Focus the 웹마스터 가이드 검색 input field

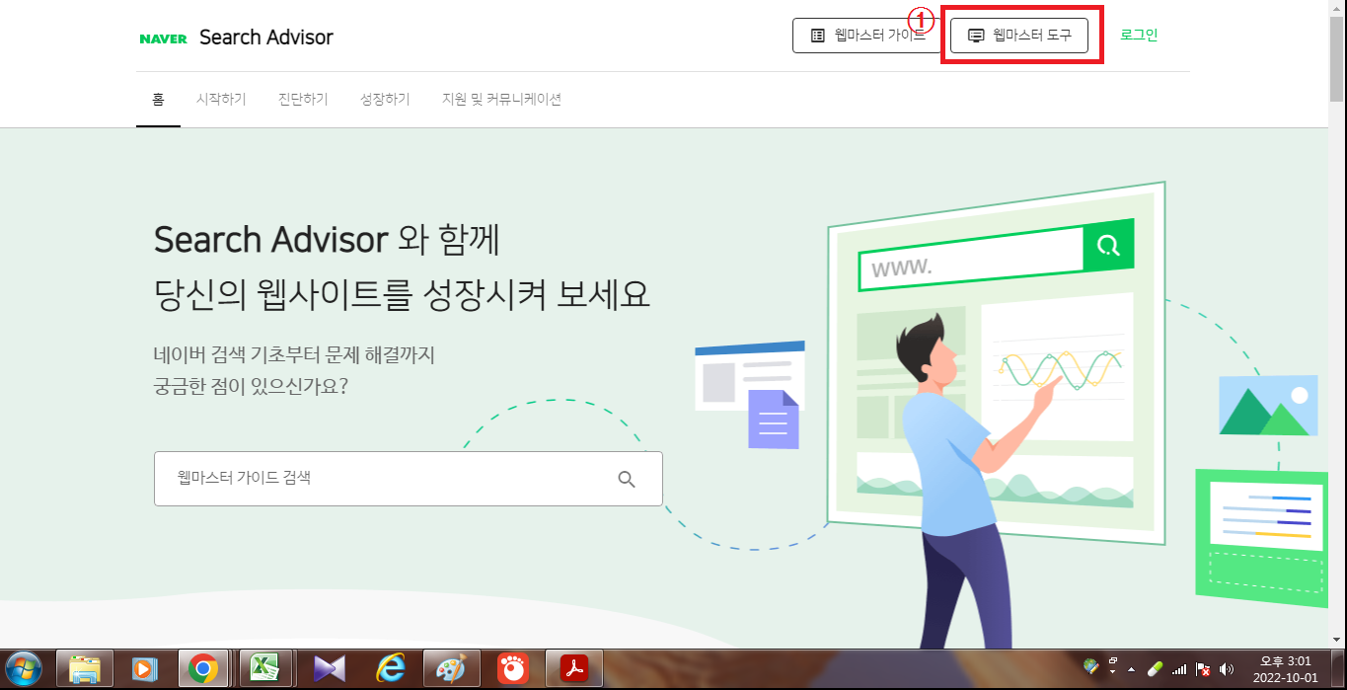[x=408, y=479]
